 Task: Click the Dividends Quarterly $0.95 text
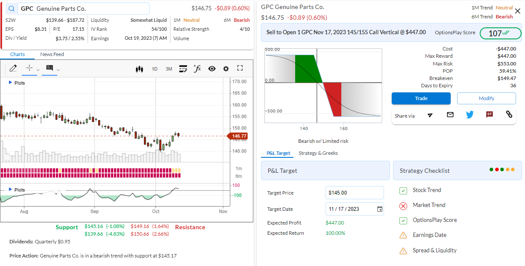pos(40,242)
